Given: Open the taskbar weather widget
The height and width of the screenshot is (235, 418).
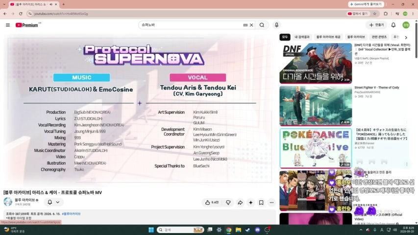Looking at the screenshot, I should (x=15, y=230).
